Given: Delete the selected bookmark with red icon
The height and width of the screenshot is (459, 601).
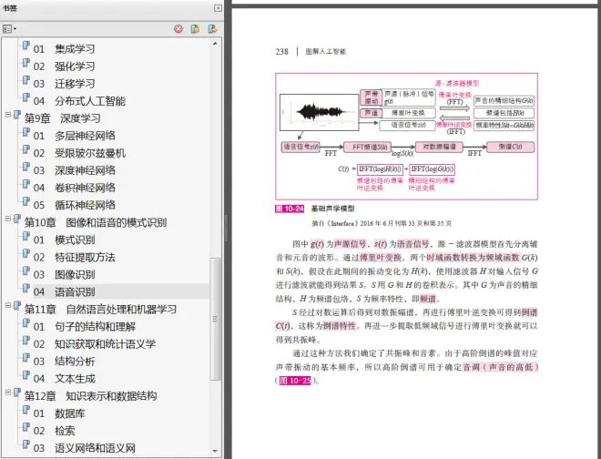Looking at the screenshot, I should (178, 29).
